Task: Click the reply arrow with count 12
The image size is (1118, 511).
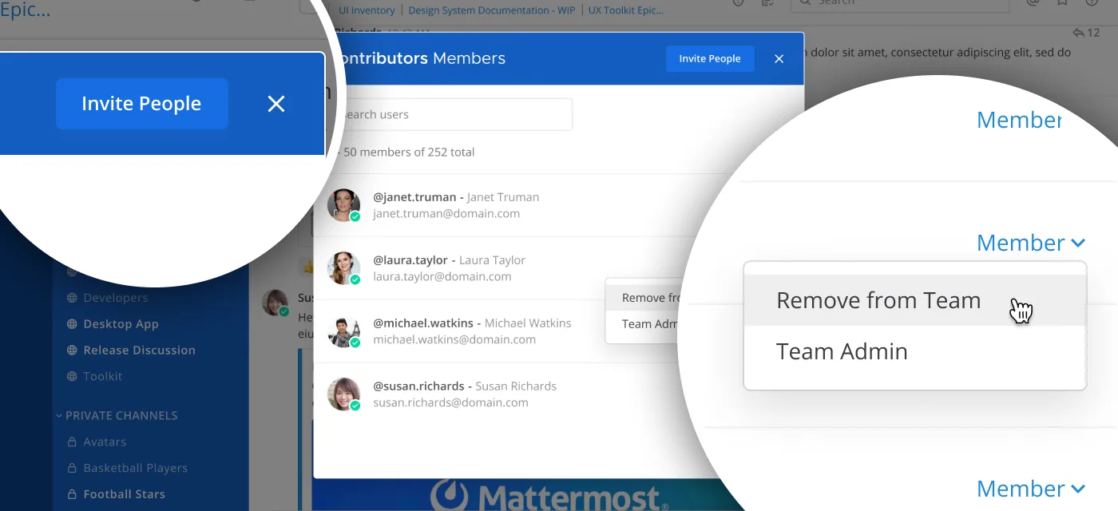Action: 1086,33
